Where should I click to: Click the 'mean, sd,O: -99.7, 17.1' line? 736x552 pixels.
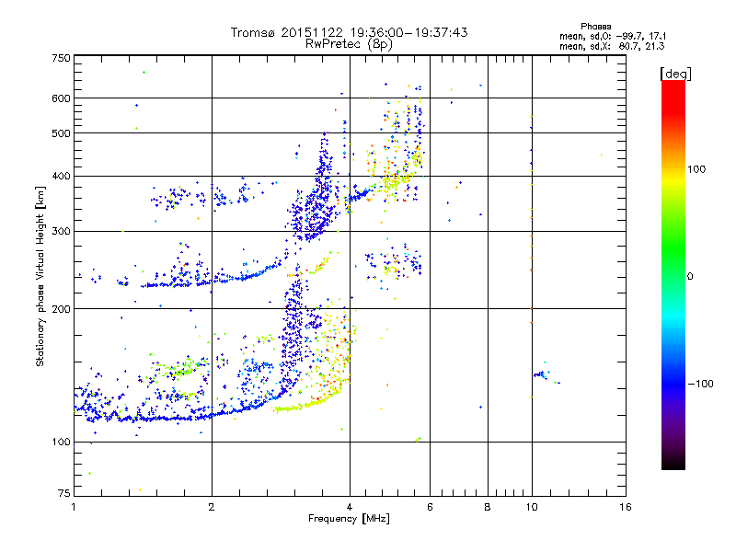(612, 36)
